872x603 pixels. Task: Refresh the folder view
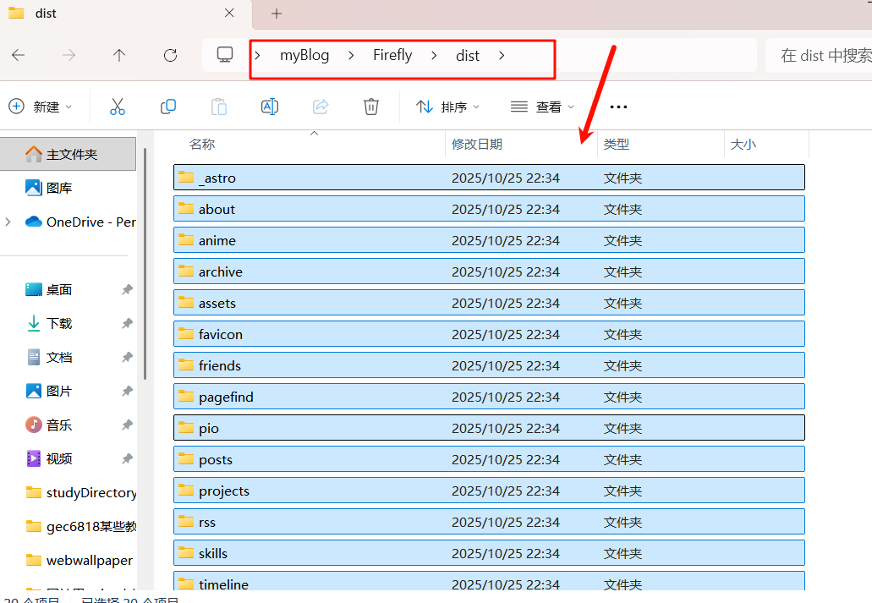tap(170, 55)
